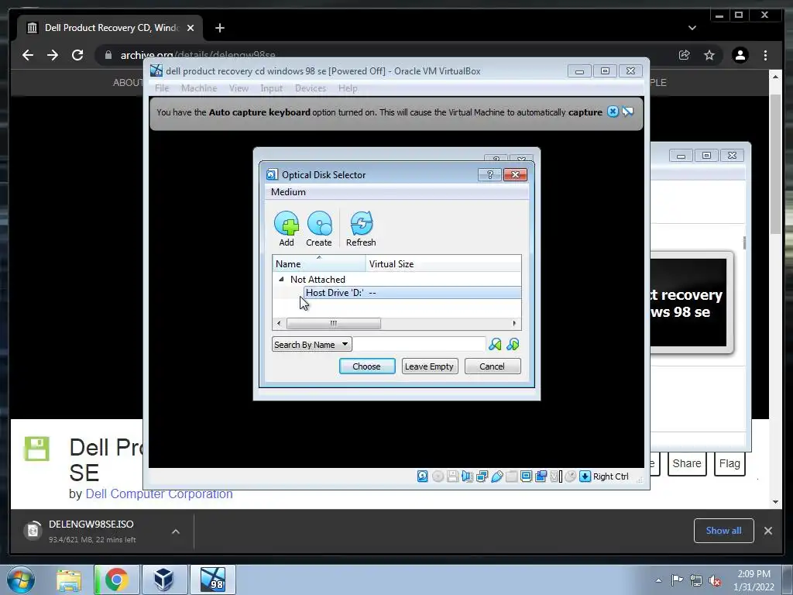Open the View menu in VirtualBox

click(239, 88)
